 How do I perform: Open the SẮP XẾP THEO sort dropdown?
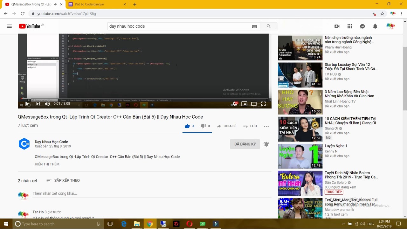pyautogui.click(x=63, y=180)
